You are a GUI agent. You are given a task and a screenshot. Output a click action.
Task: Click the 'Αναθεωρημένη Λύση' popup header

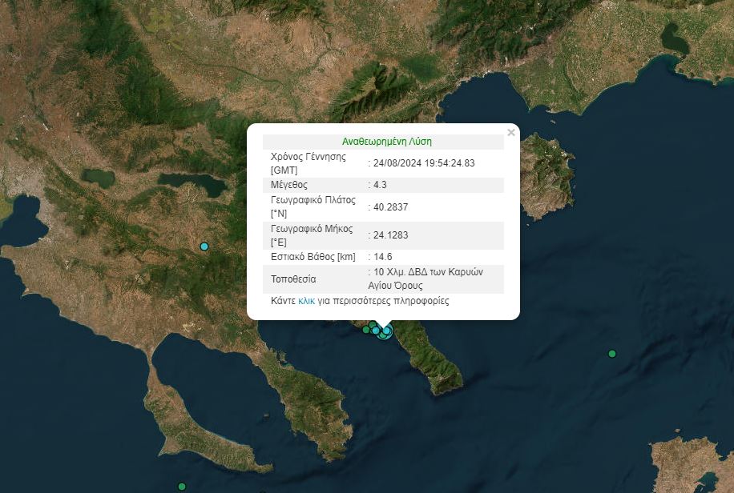[386, 142]
